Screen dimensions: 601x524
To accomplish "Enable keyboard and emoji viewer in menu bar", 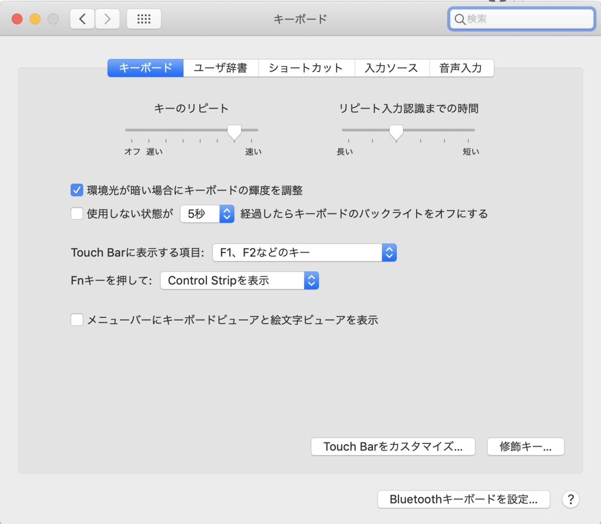I will tap(77, 320).
